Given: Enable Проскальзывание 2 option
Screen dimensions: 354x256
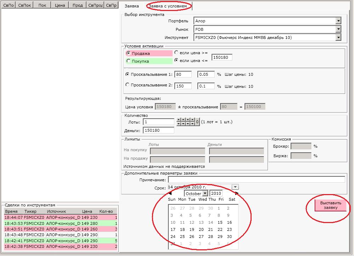Looking at the screenshot, I should pos(128,85).
